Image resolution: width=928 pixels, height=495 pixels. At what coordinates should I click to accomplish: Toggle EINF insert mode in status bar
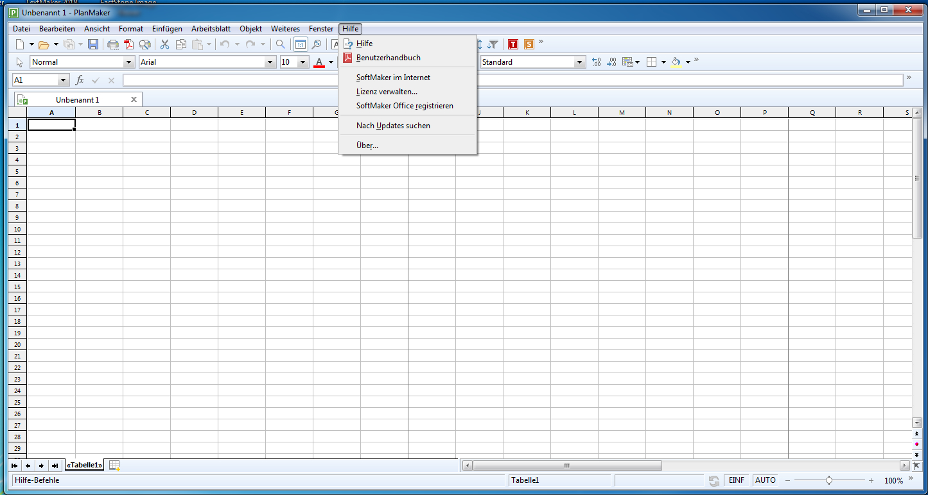737,480
